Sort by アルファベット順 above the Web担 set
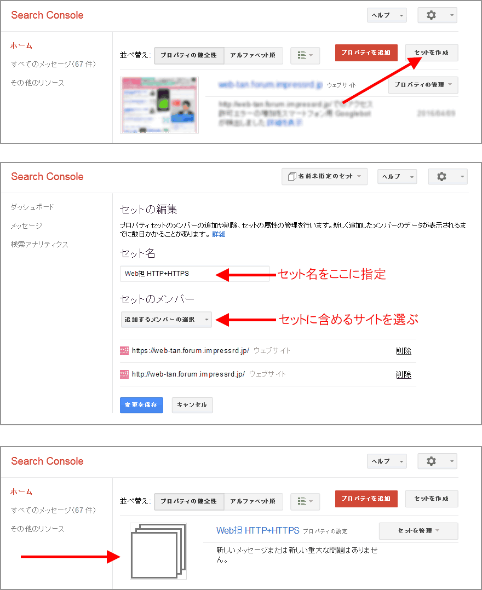This screenshot has height=590, width=482. click(254, 501)
